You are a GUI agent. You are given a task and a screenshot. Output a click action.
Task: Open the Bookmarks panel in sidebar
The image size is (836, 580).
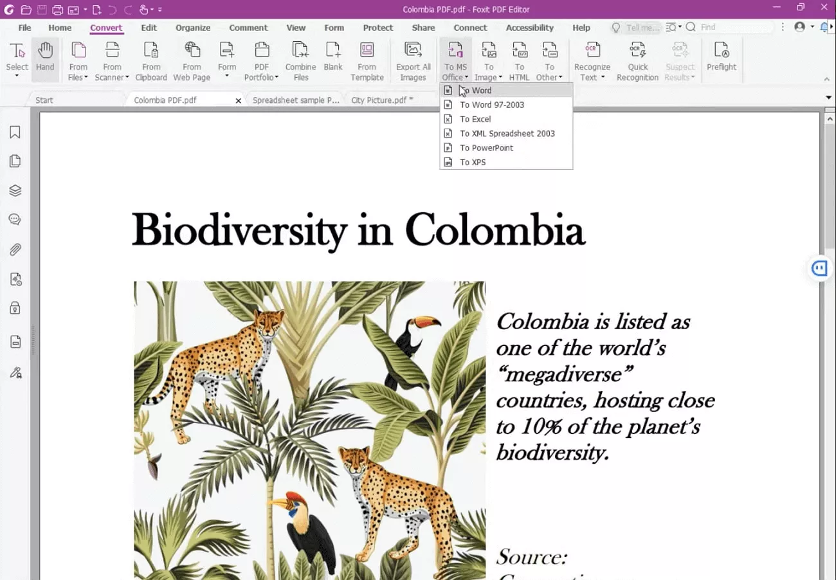point(15,132)
